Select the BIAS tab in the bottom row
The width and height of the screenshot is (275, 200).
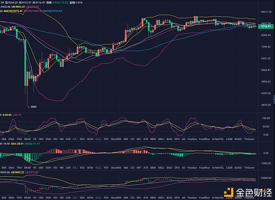click(169, 198)
